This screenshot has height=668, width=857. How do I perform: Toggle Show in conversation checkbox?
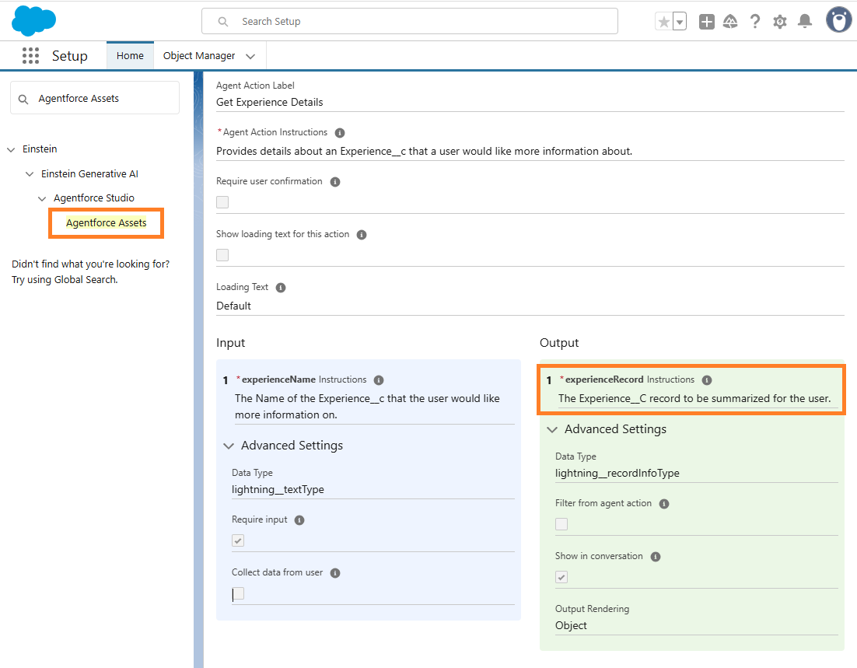coord(561,577)
